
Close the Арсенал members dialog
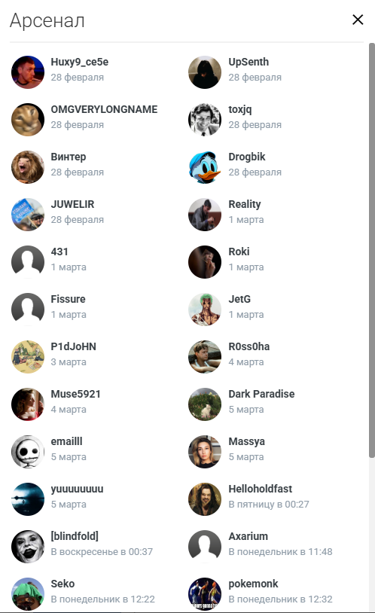[358, 20]
